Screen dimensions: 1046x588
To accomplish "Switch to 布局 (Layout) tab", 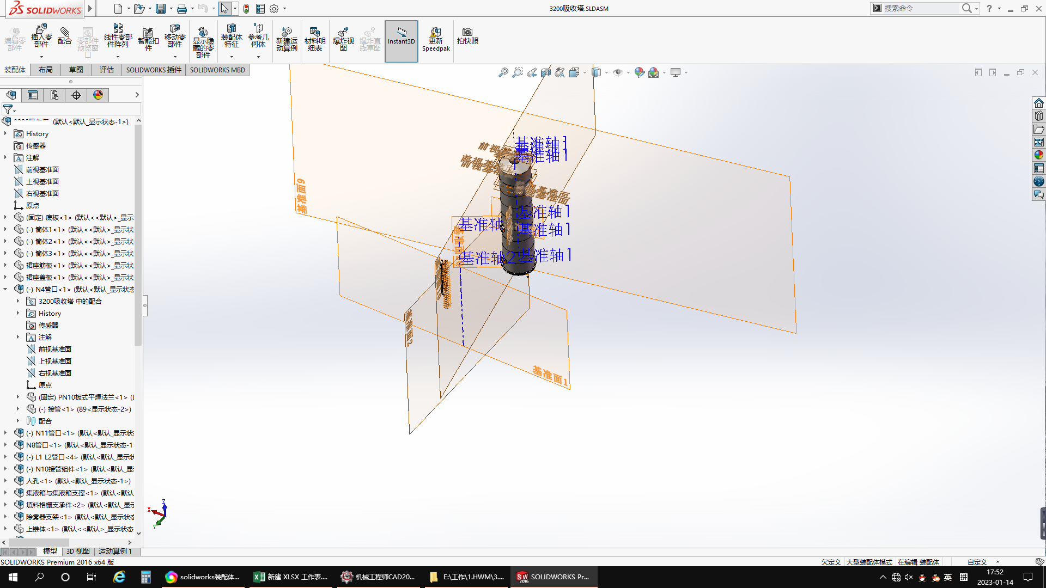I will point(46,70).
